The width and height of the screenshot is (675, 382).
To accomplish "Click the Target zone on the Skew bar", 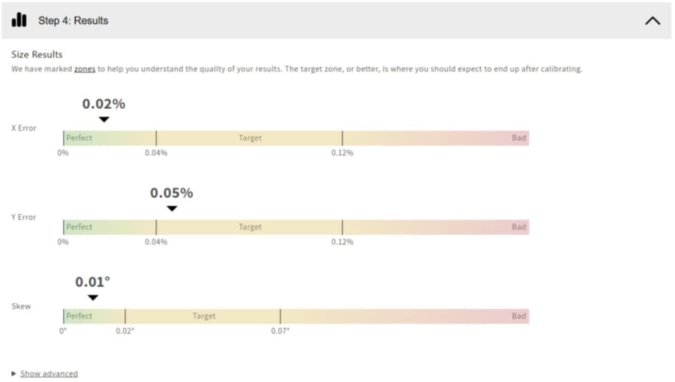I will [204, 316].
